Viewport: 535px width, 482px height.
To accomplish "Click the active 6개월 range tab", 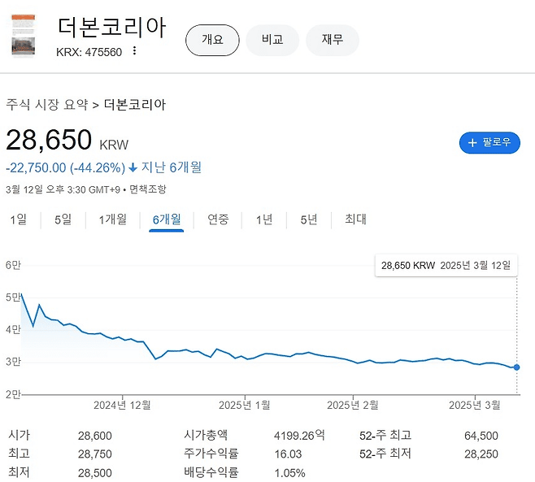I will [x=167, y=219].
